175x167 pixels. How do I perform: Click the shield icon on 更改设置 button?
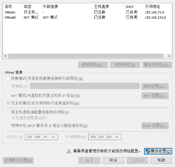pyautogui.click(x=148, y=151)
